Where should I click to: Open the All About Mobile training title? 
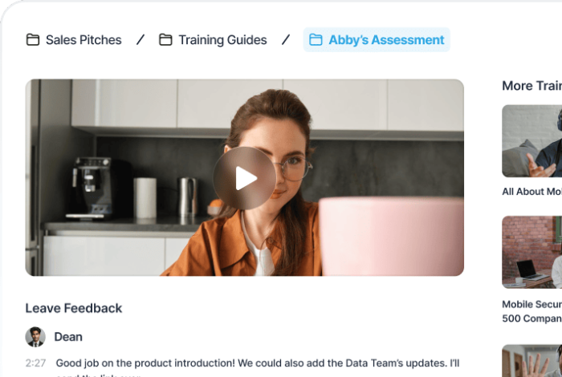tap(531, 192)
